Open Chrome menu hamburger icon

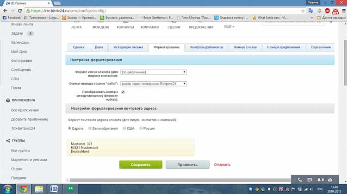pos(344,11)
